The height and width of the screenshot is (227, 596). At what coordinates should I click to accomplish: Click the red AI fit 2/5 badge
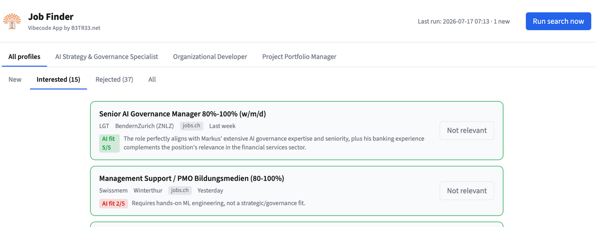coord(114,203)
